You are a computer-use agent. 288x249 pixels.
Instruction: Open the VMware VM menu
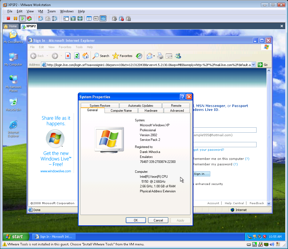coord(40,11)
